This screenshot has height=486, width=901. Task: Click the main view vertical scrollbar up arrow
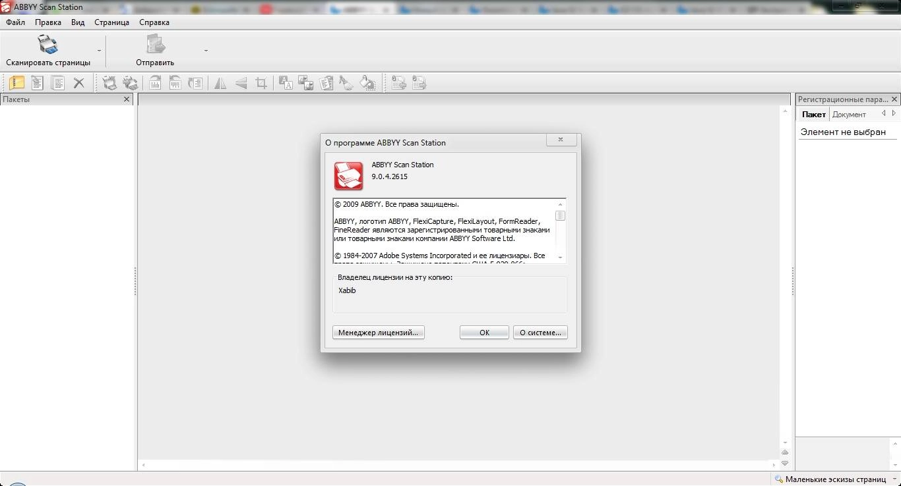[785, 111]
